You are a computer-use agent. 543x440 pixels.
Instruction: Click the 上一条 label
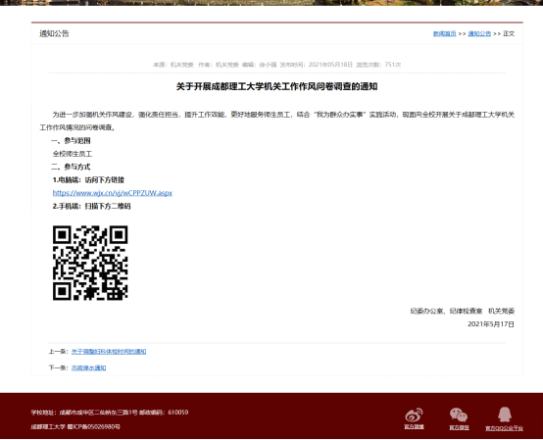(x=58, y=352)
